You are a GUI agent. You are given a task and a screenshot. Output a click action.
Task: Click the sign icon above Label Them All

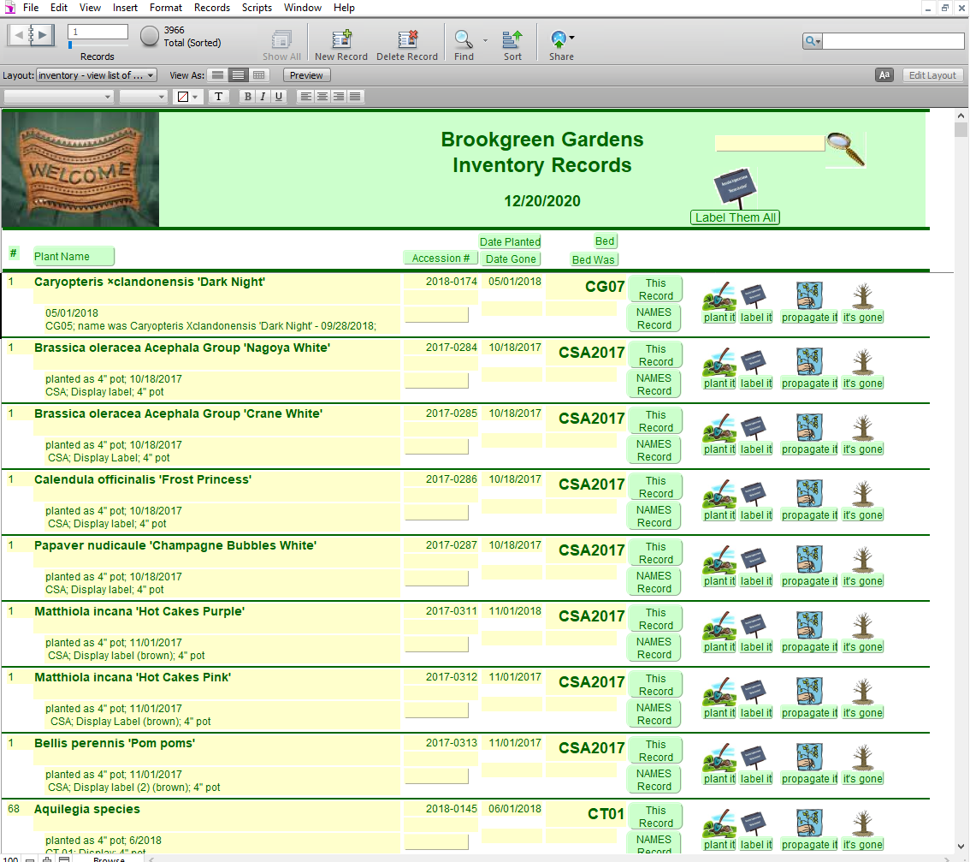736,187
